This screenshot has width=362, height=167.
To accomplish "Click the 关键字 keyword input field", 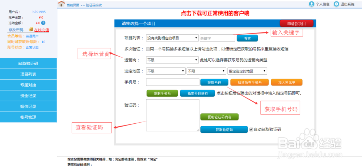I will tap(218, 38).
